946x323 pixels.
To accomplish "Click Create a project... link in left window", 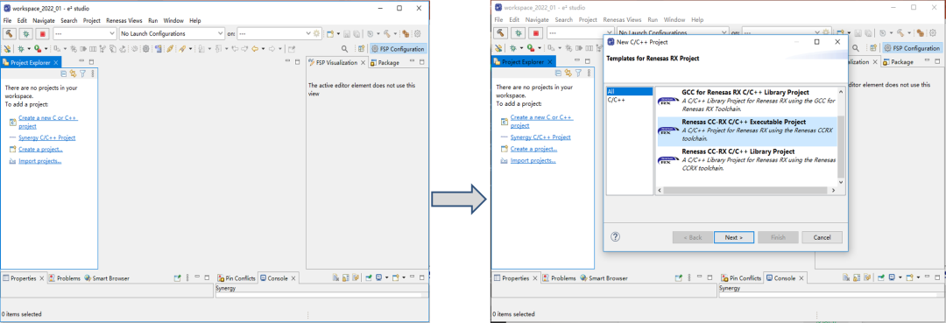I will [x=40, y=149].
